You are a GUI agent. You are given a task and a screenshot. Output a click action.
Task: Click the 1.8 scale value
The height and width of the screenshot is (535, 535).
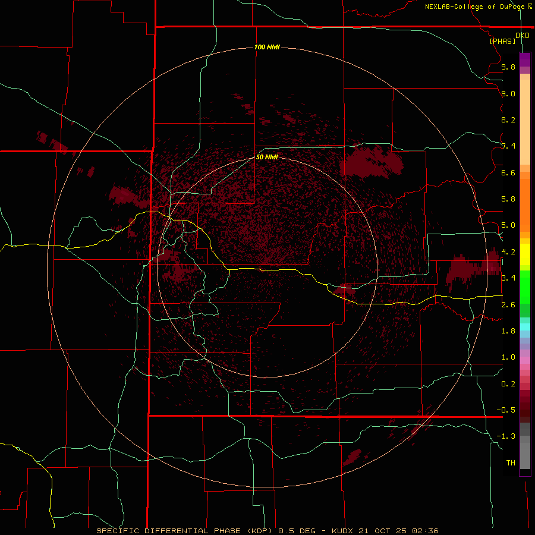tap(508, 331)
